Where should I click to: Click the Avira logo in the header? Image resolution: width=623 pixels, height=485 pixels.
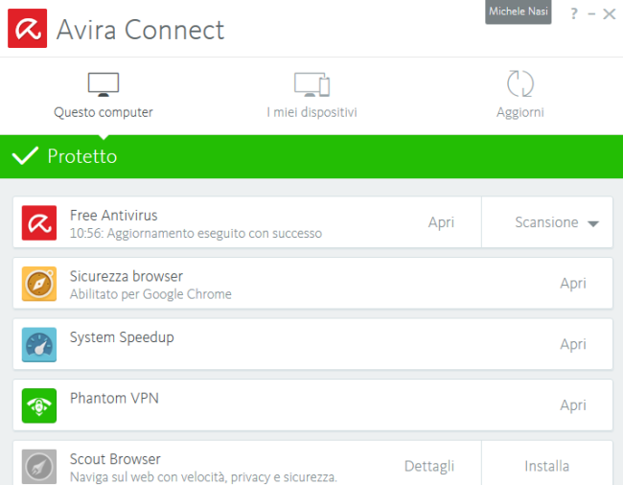pos(28,28)
